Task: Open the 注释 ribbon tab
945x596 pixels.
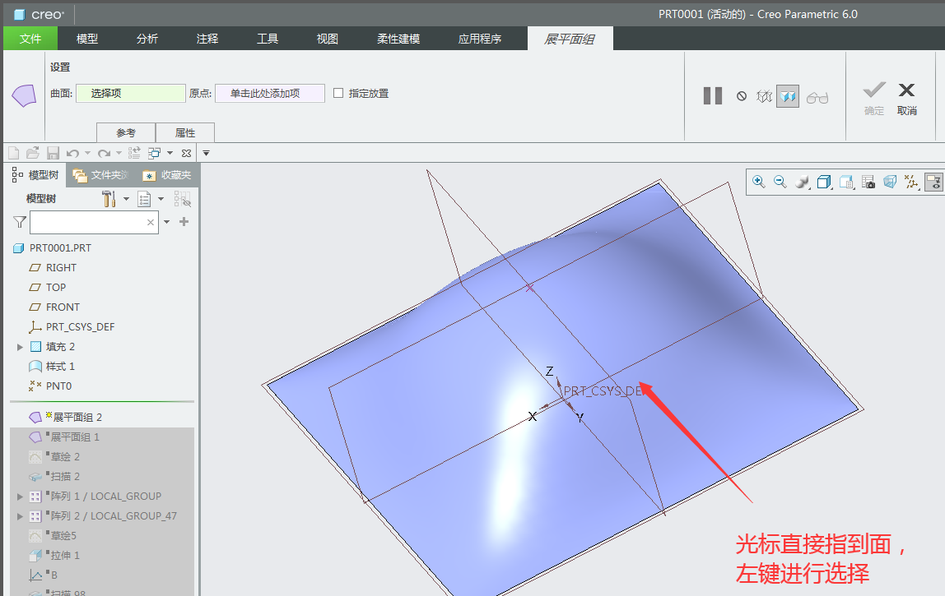Action: pos(207,39)
